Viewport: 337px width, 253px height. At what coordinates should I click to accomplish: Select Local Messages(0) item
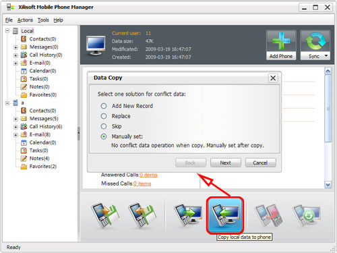click(40, 47)
